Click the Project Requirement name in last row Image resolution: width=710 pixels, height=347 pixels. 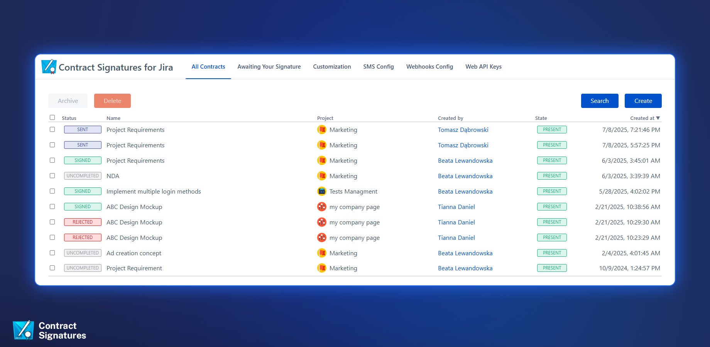point(134,268)
